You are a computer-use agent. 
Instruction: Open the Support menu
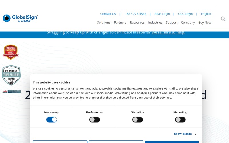[x=171, y=23]
